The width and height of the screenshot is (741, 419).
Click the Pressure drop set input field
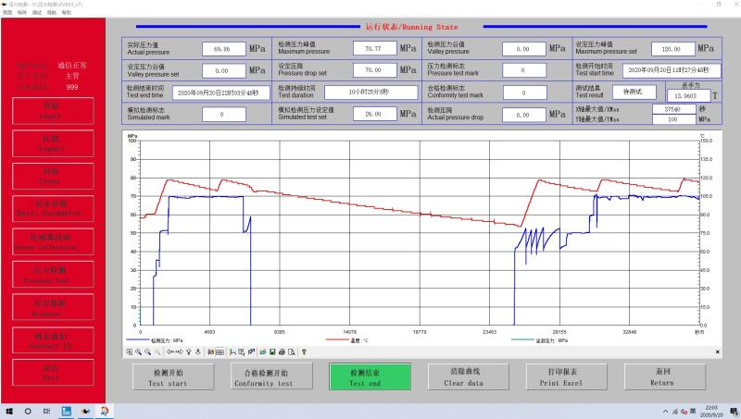(373, 69)
